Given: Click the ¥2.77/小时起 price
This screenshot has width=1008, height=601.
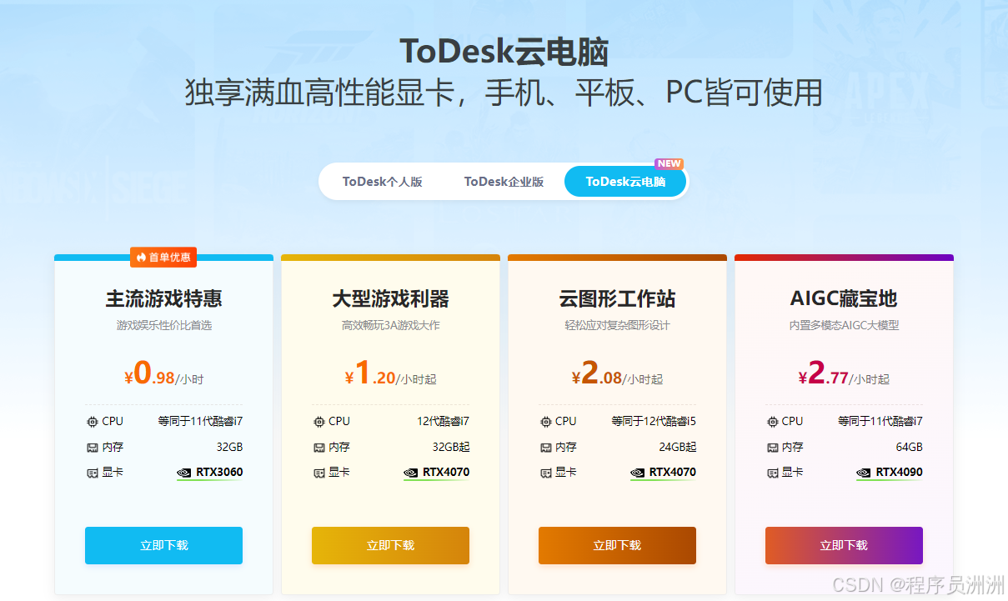Looking at the screenshot, I should coord(844,373).
